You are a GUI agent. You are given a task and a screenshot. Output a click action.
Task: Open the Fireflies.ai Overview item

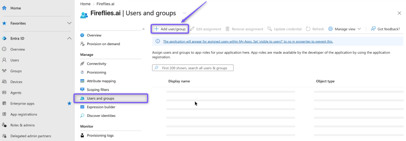[94, 35]
